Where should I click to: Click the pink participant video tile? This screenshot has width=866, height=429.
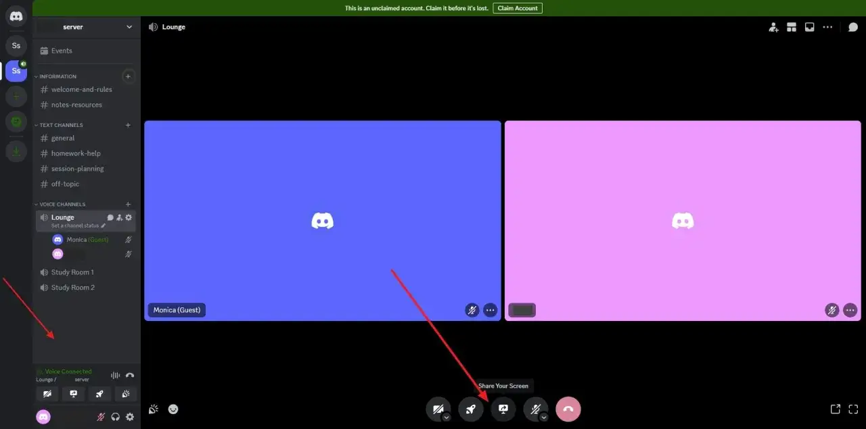coord(683,221)
